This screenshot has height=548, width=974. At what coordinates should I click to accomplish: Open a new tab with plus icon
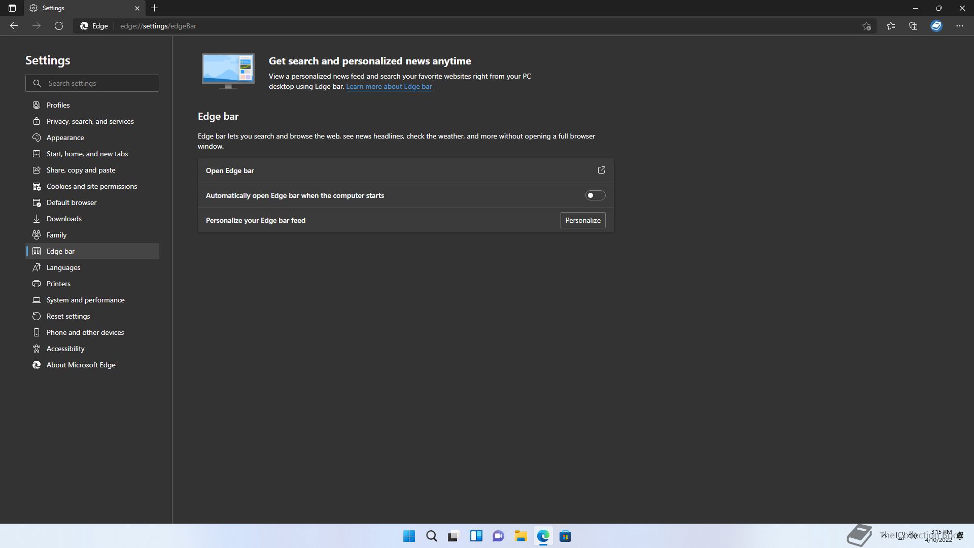155,8
